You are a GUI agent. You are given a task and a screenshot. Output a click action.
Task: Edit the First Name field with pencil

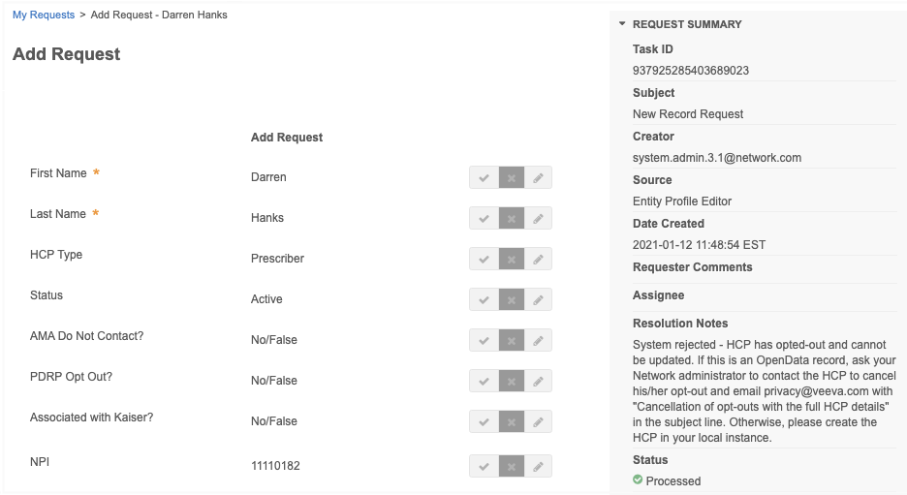(538, 178)
